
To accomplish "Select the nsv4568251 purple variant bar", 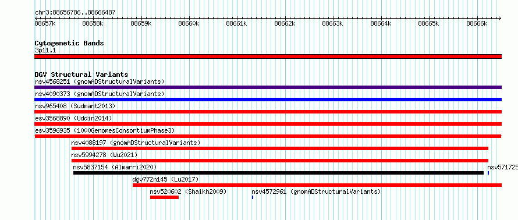I will (268, 87).
